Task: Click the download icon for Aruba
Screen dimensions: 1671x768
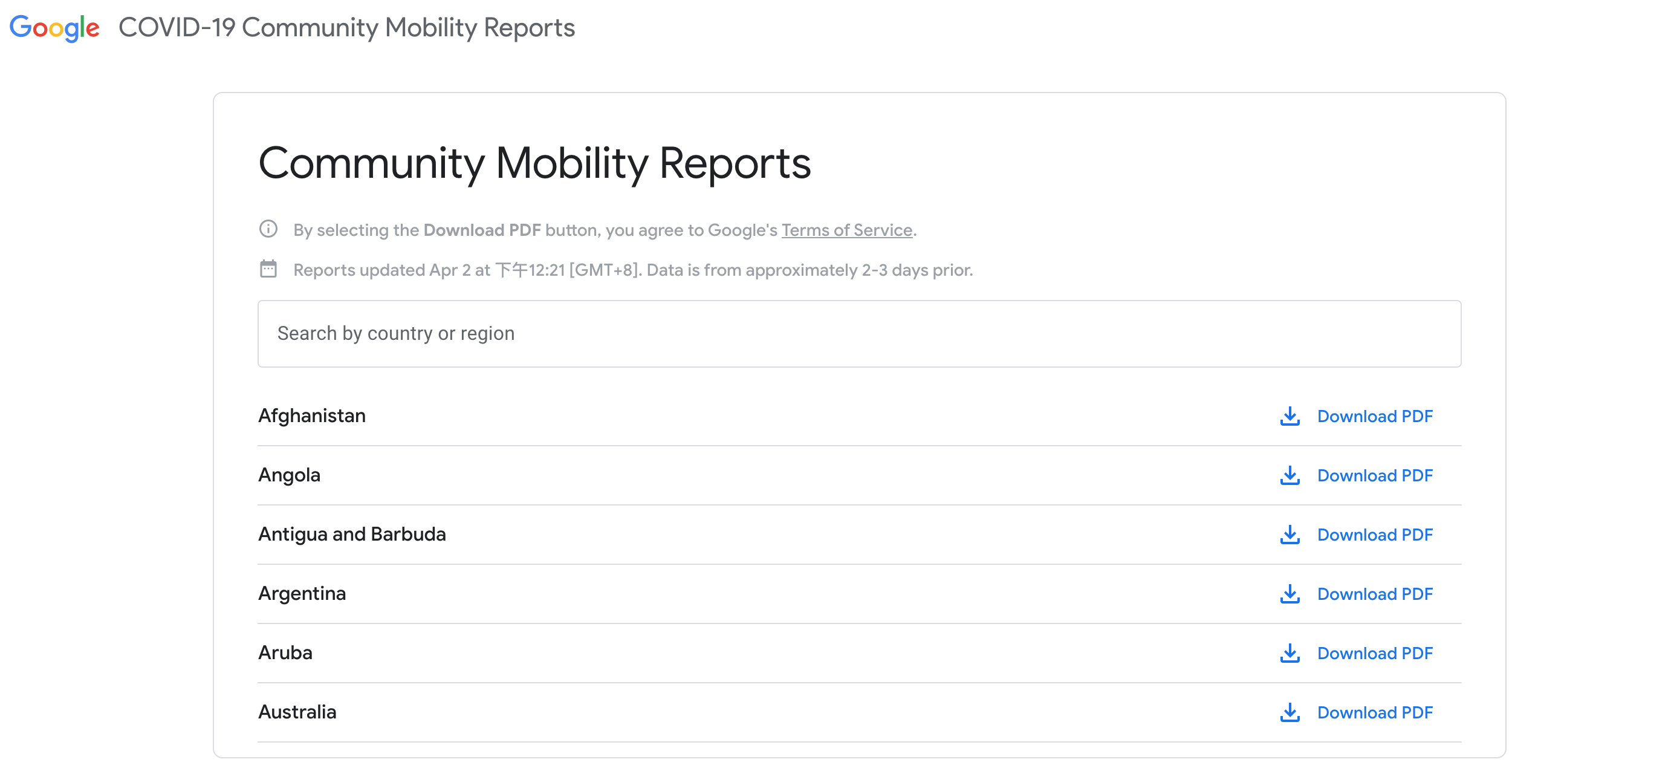Action: pyautogui.click(x=1290, y=653)
